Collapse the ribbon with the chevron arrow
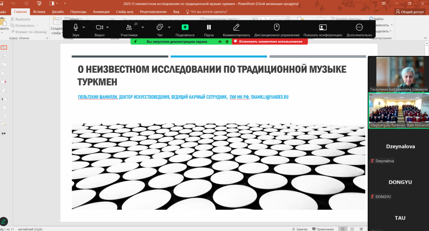This screenshot has width=429, height=231. click(x=425, y=38)
